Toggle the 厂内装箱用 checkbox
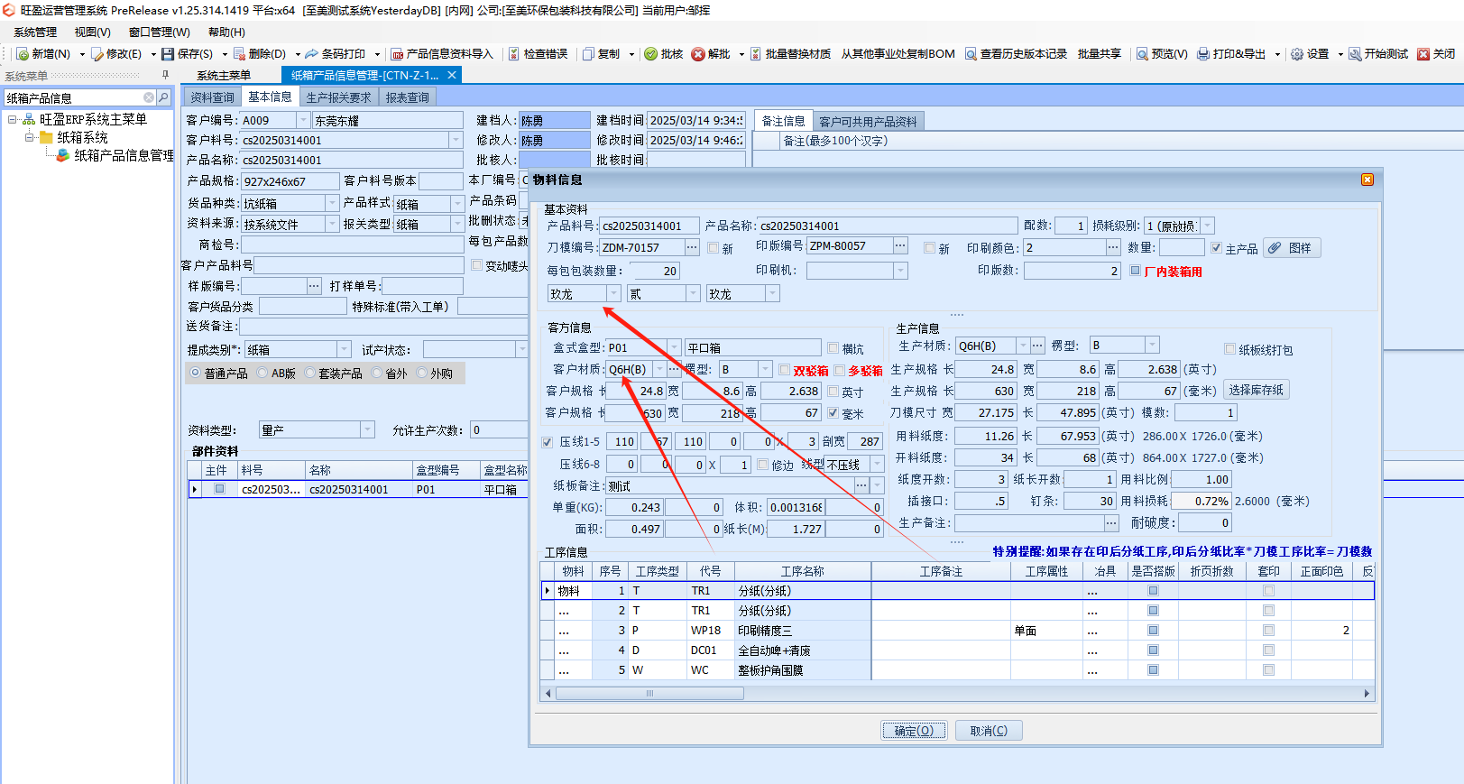 1136,270
